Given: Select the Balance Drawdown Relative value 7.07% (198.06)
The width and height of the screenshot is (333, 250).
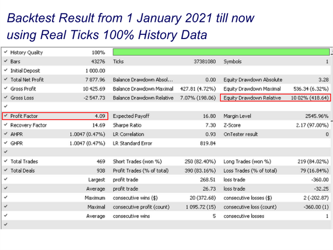Looking at the screenshot, I should [x=198, y=98].
